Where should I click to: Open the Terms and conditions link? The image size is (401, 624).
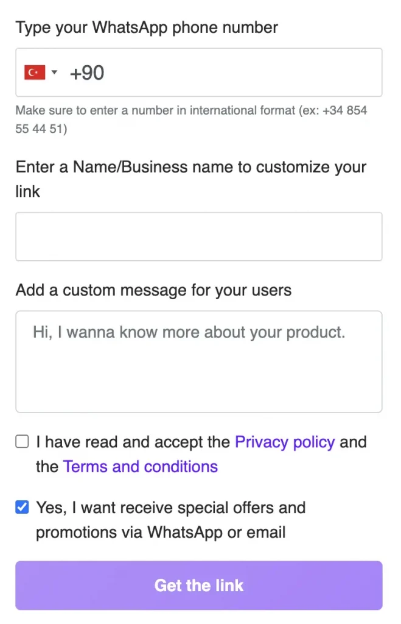pyautogui.click(x=141, y=466)
